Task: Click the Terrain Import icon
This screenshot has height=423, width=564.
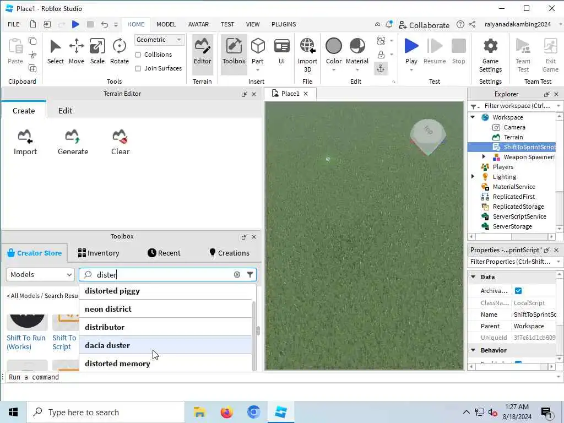Action: [25, 143]
